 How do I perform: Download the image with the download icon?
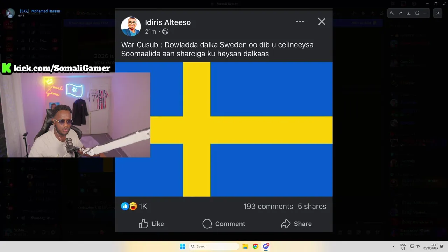coord(409,13)
